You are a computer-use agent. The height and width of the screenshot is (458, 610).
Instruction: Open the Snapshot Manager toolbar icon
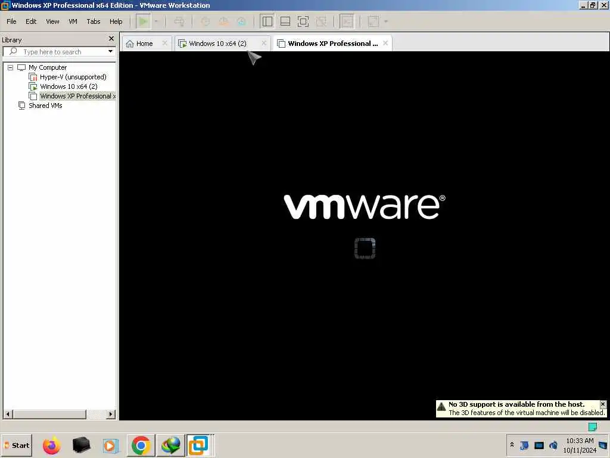242,21
